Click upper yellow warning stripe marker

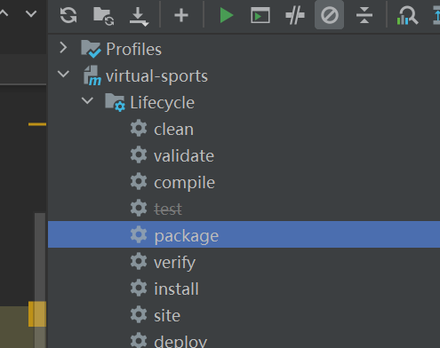(x=37, y=124)
